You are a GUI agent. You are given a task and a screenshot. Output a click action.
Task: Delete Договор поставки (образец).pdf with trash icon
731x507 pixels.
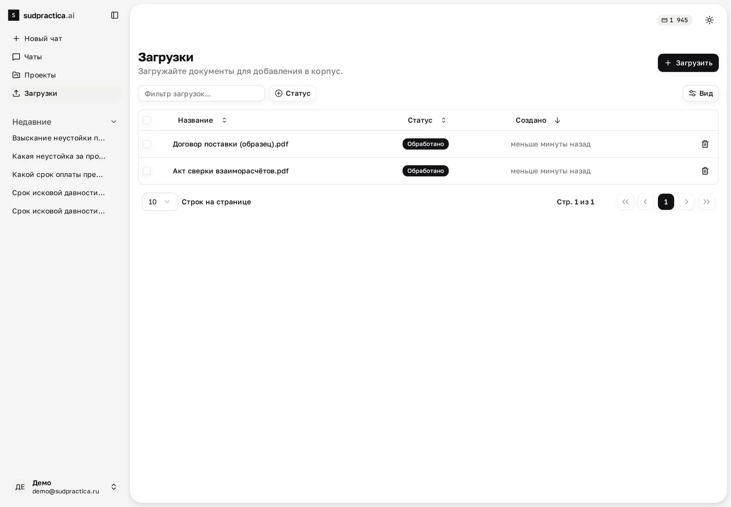click(705, 144)
